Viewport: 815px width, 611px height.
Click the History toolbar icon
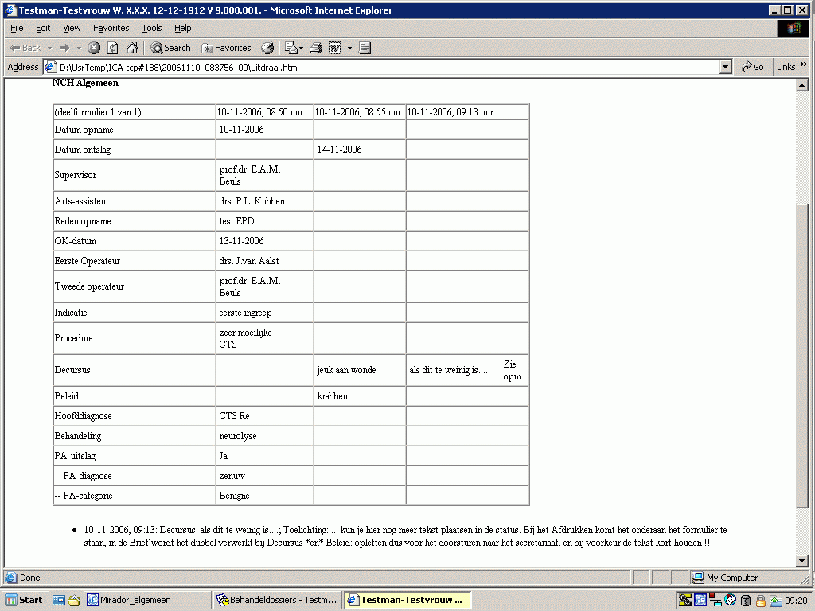click(267, 48)
